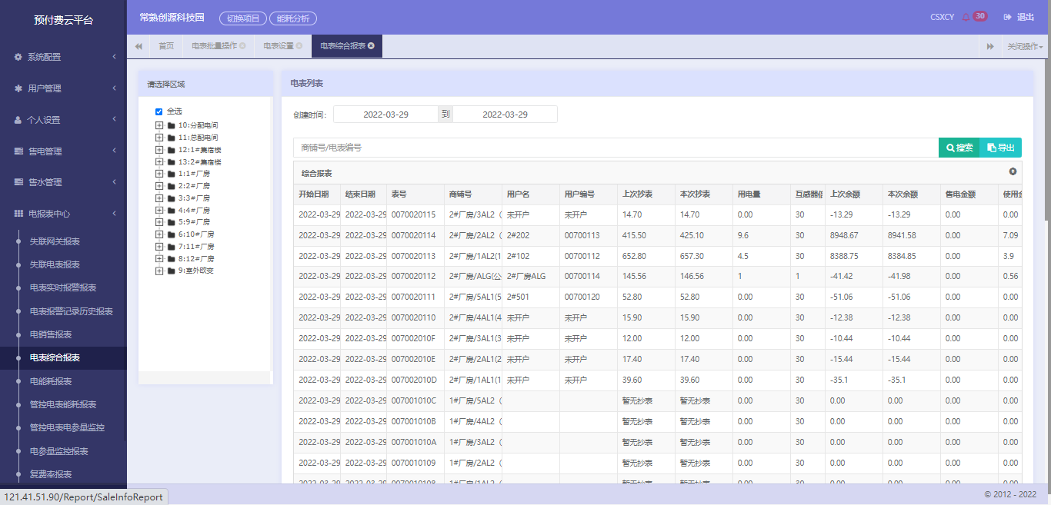Click folder icon of 1:1#厂房
The image size is (1051, 505).
[x=171, y=174]
